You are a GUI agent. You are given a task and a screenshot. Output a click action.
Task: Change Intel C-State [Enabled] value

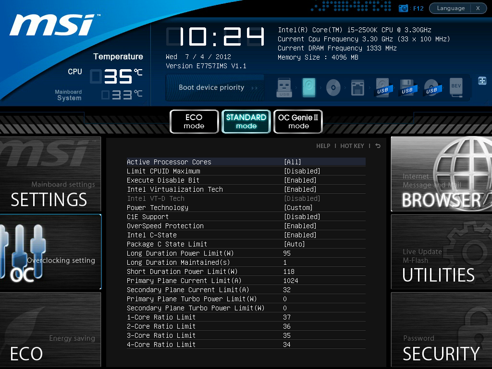point(300,234)
